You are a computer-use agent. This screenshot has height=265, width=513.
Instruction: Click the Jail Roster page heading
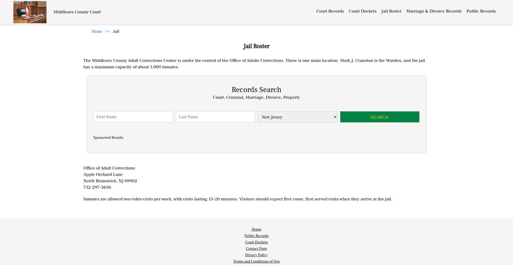click(256, 46)
